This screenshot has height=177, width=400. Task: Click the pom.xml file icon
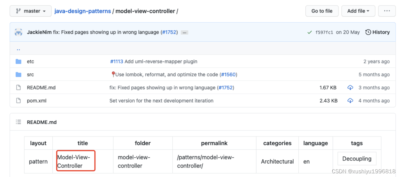(x=18, y=101)
